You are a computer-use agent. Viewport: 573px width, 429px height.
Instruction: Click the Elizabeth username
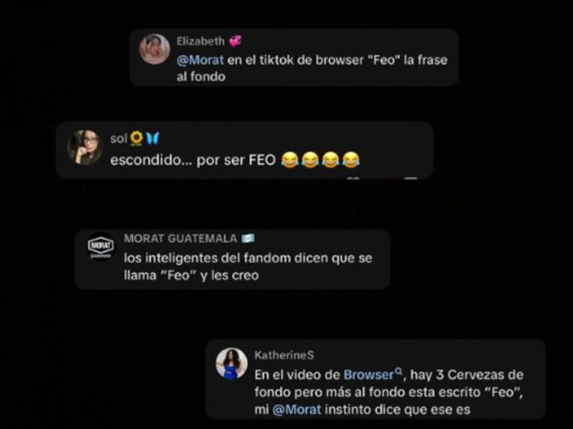coord(201,41)
